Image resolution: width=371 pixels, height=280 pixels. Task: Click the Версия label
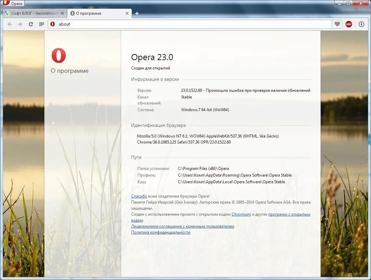(x=144, y=90)
